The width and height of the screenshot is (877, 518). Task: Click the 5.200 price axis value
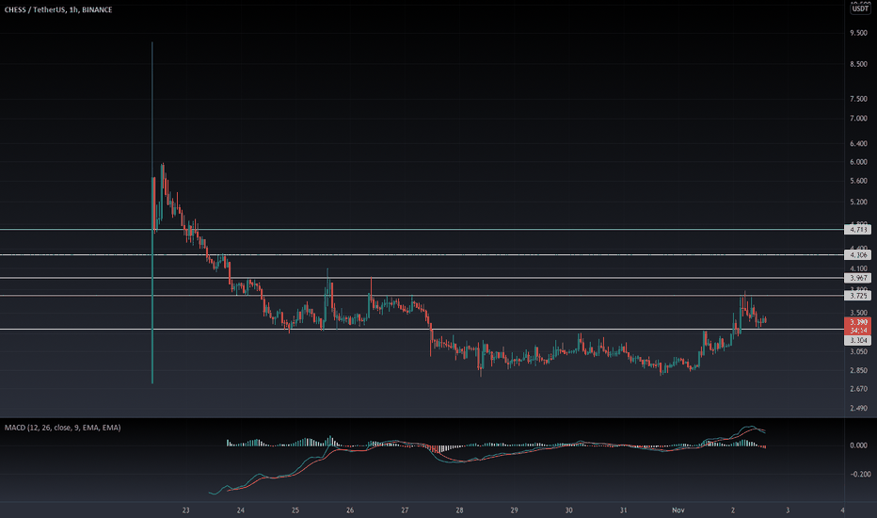(x=858, y=202)
